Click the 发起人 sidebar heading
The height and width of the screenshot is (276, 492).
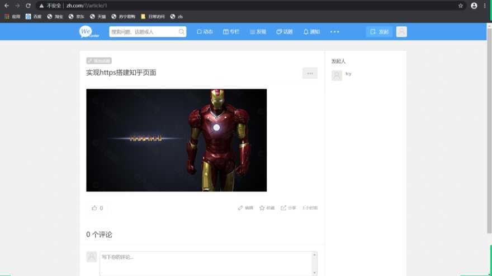(x=338, y=61)
